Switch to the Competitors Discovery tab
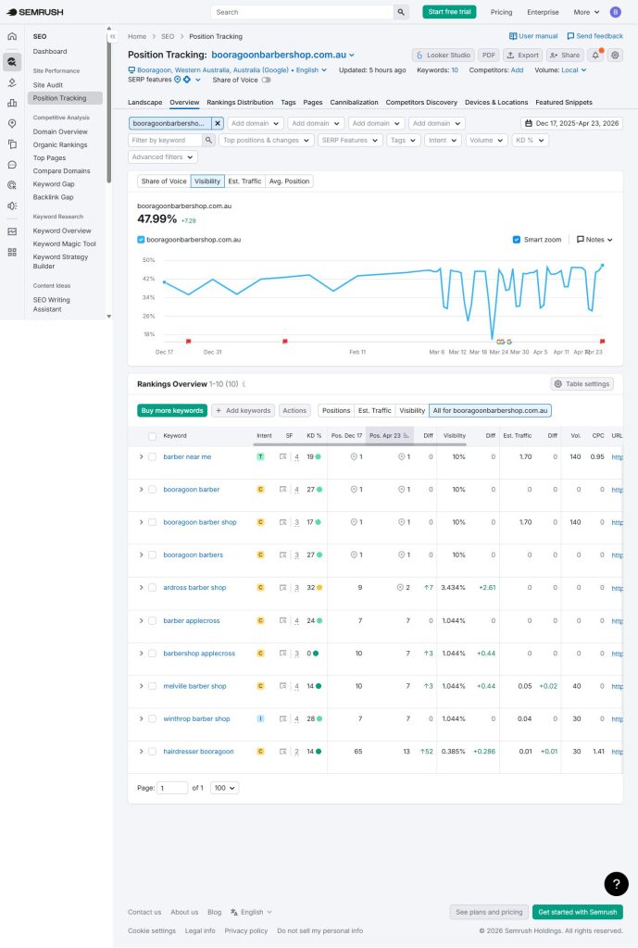Image resolution: width=638 pixels, height=948 pixels. [x=421, y=102]
